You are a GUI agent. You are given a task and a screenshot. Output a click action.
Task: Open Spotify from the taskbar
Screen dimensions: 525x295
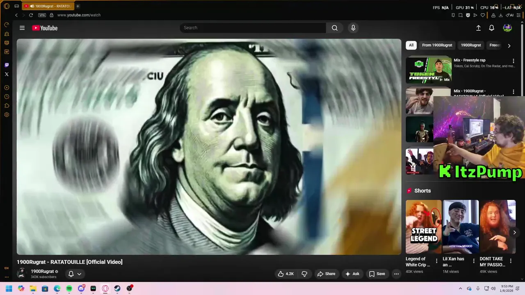(x=69, y=288)
